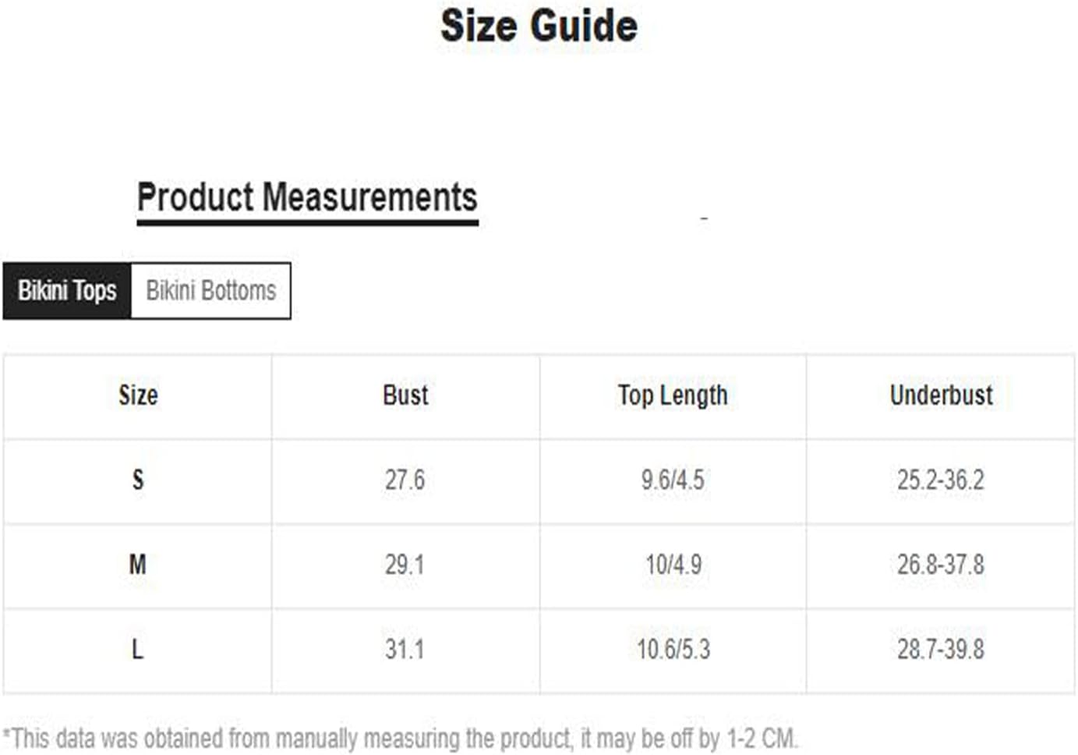Click the 28.7-39.8 underbust cell
Screen dimensions: 1078x755
tap(941, 649)
